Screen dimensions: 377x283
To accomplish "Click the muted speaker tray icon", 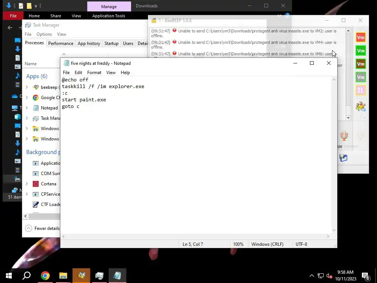I will [329, 276].
